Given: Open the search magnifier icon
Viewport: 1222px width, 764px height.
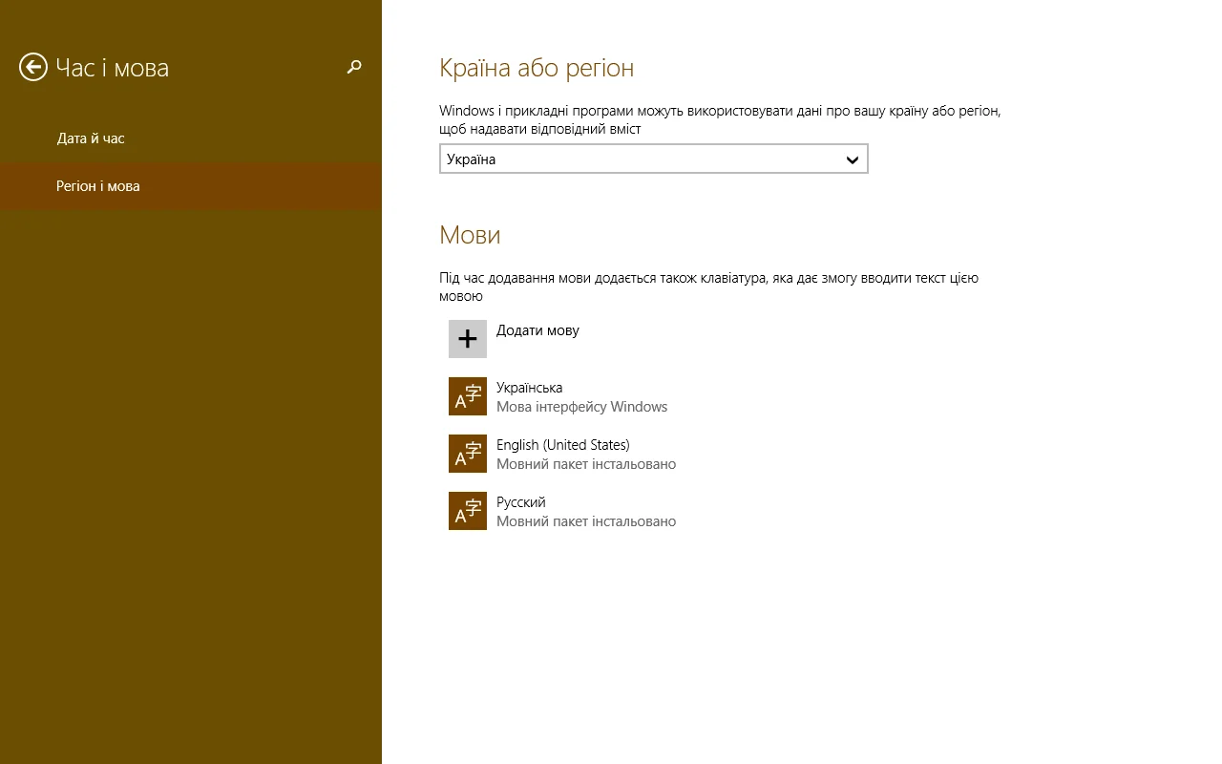Looking at the screenshot, I should 354,67.
